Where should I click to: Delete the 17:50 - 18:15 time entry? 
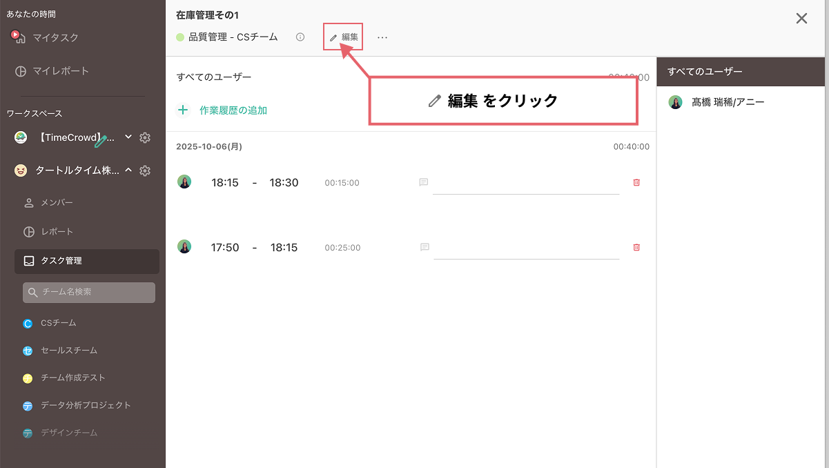636,247
